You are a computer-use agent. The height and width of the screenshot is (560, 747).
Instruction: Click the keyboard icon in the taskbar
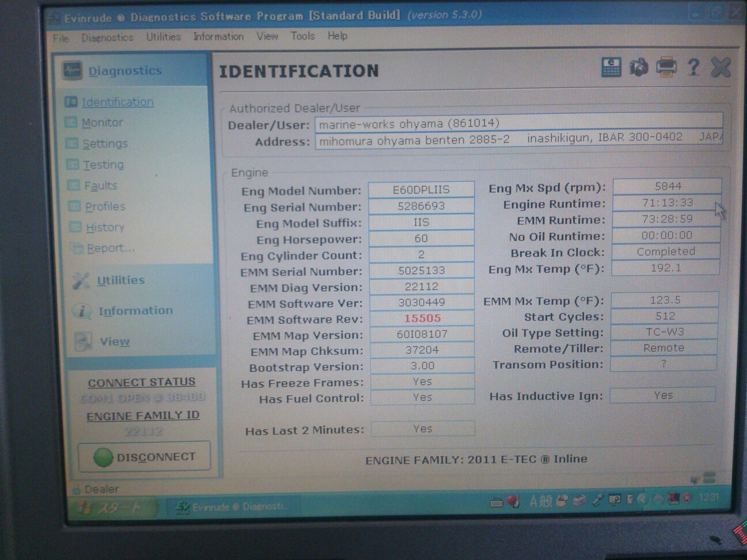(x=496, y=503)
